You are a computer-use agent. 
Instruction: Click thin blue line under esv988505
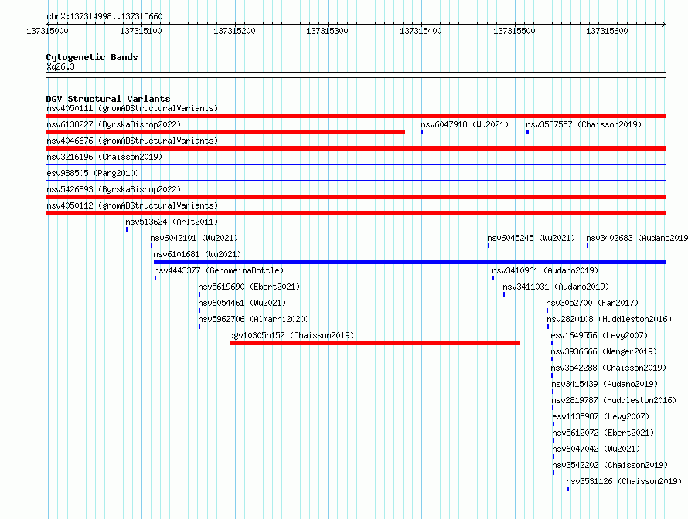356,180
